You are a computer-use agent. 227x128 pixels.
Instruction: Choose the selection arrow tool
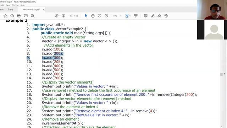[86, 16]
